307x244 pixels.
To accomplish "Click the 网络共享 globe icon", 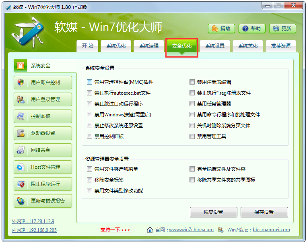I will (x=21, y=150).
